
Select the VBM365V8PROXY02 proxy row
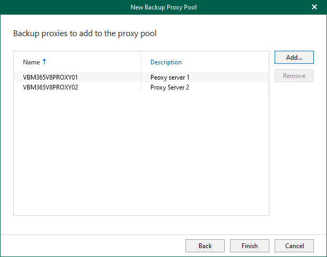coord(50,87)
